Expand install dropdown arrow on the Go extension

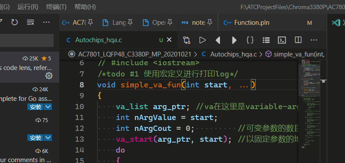tap(48, 107)
